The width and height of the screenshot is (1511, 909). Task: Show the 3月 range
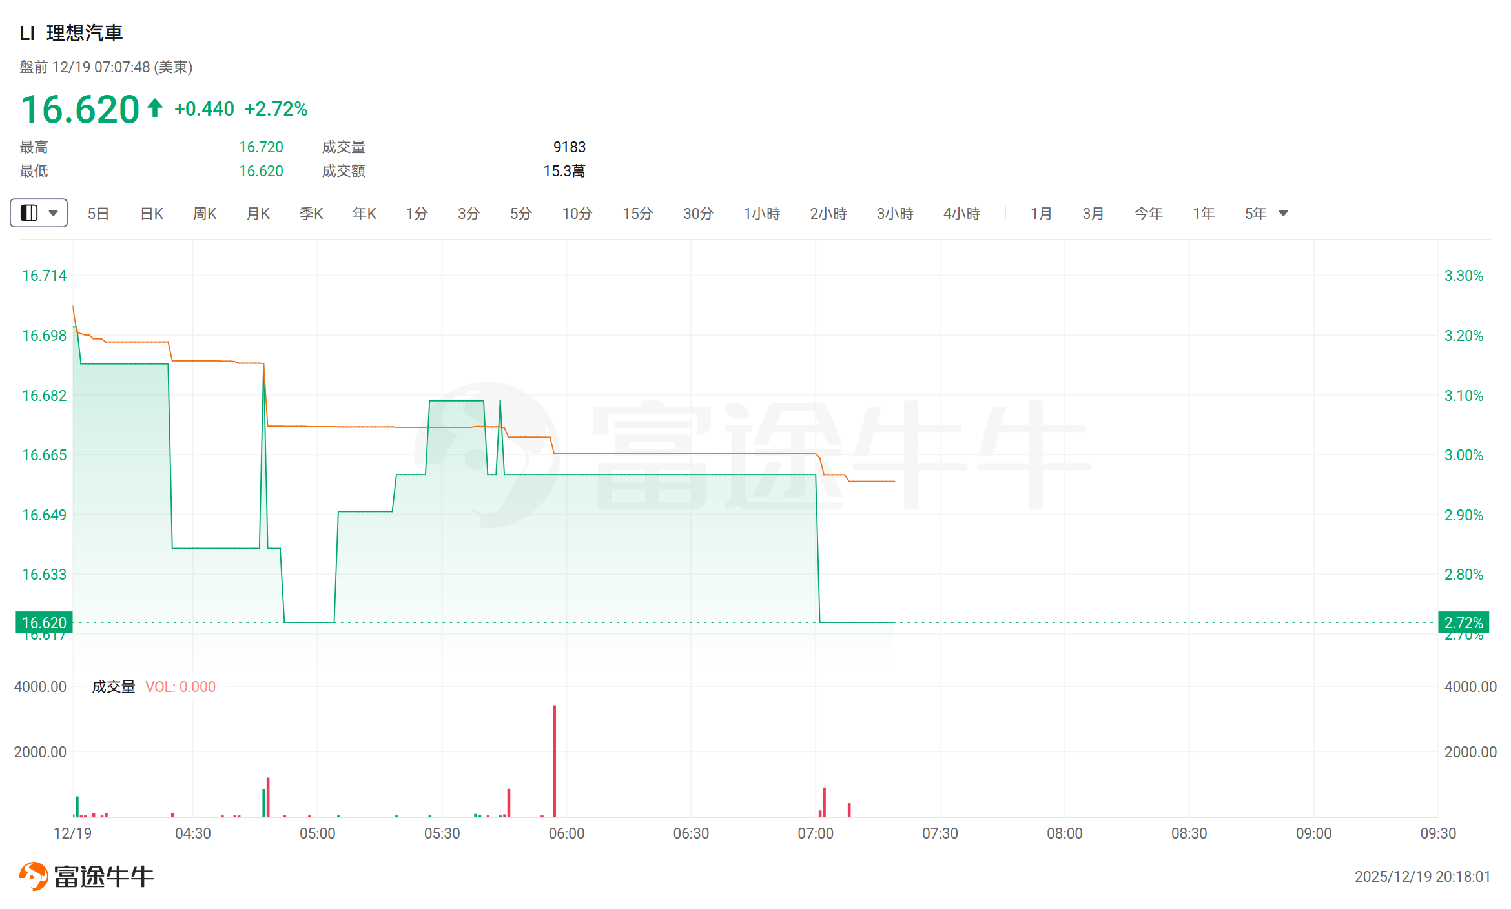click(x=1093, y=213)
